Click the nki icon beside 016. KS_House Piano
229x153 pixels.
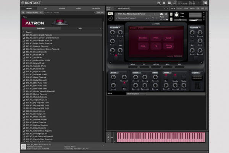click(24, 77)
